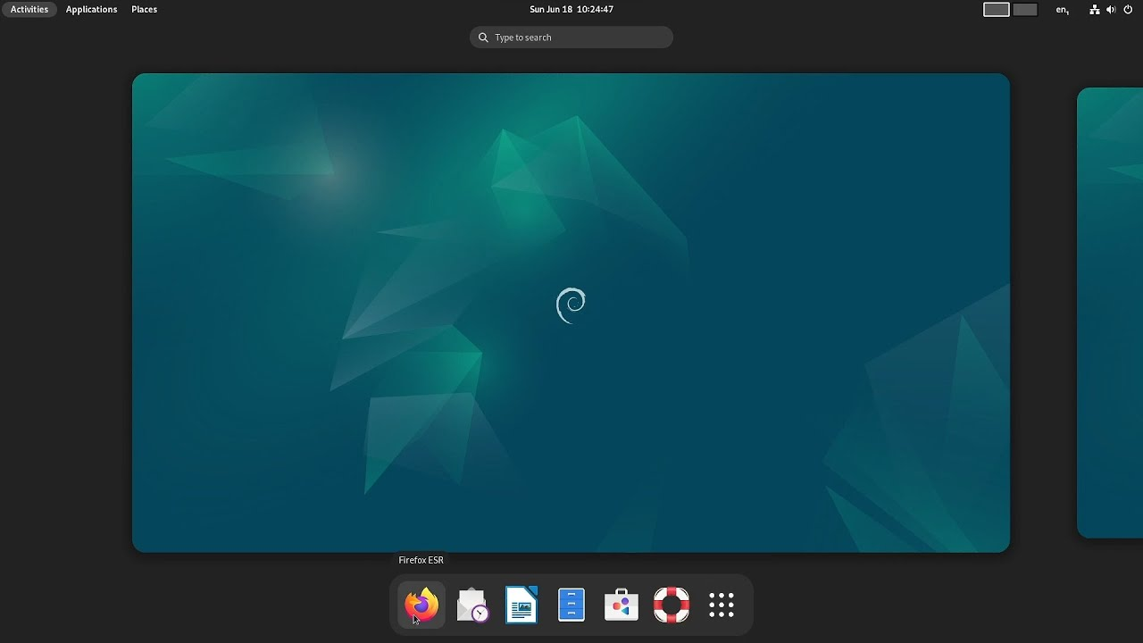Open the Places menu

pos(144,9)
